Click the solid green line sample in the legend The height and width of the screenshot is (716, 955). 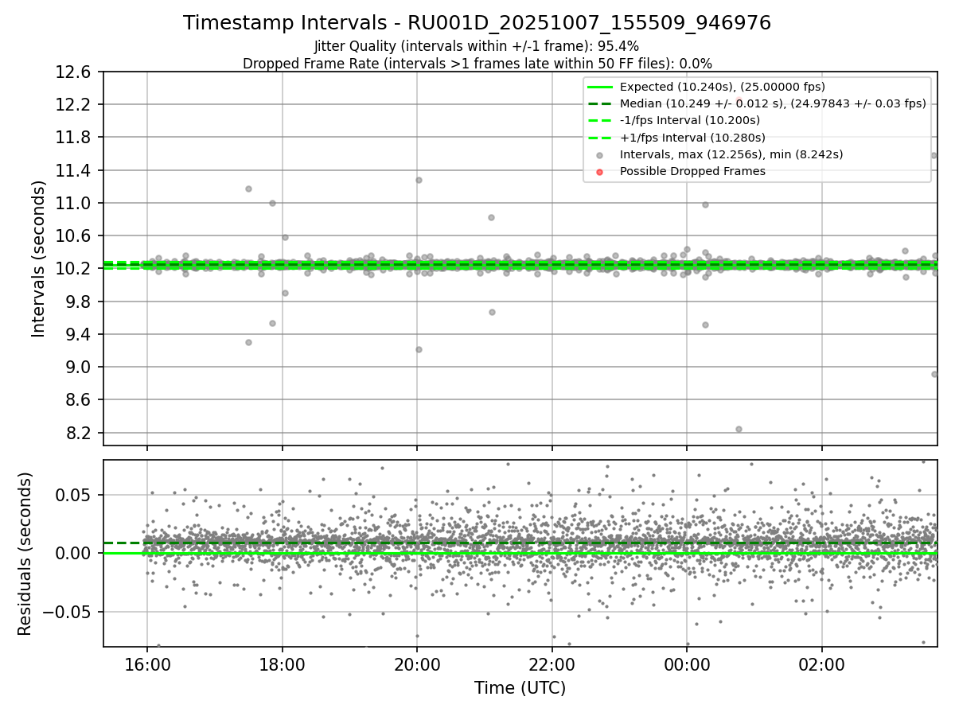[600, 87]
